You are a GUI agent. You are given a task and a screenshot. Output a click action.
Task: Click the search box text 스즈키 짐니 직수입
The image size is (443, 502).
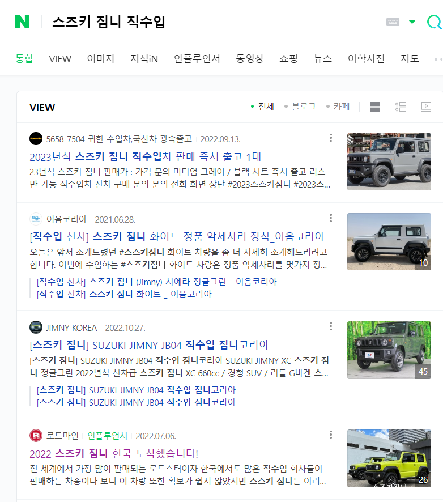click(x=109, y=22)
